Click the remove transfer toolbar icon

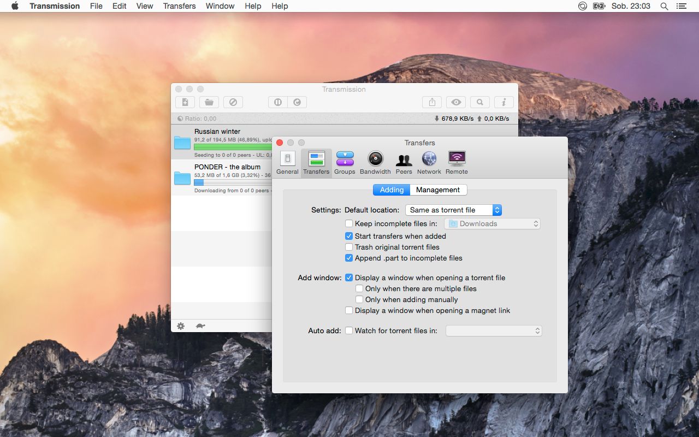[233, 102]
